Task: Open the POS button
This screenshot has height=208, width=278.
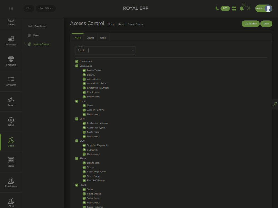Action: 225,8
